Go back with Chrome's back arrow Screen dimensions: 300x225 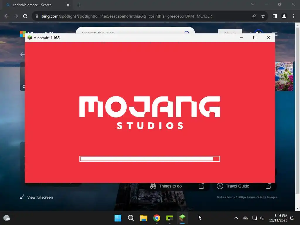[x=6, y=16]
